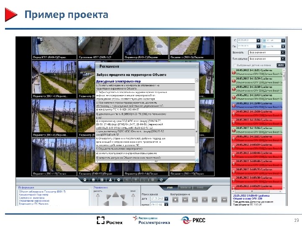Click the event list vertical scrollbar thumb
Image resolution: width=302 pixels, height=226 pixels.
tap(284, 77)
